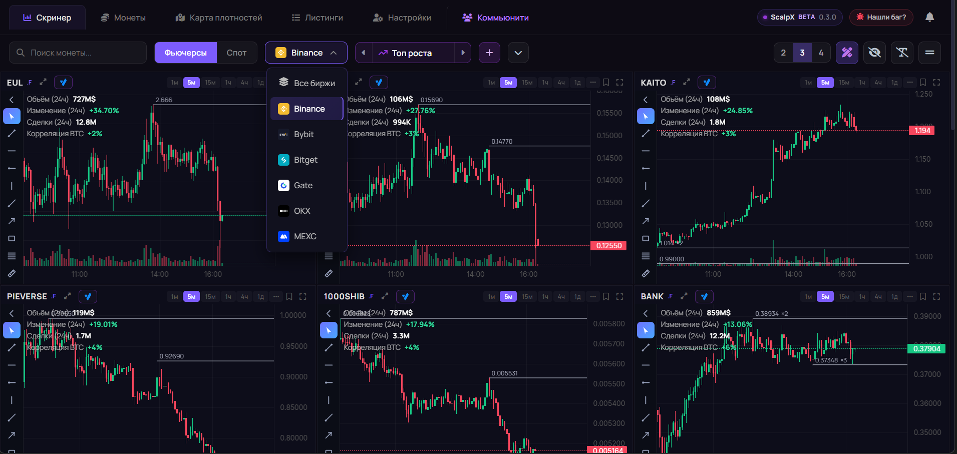
Task: Open the chevron-down menu beside the plus button
Action: (518, 53)
